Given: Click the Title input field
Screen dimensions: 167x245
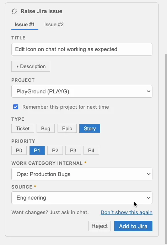Looking at the screenshot, I should 82,49.
